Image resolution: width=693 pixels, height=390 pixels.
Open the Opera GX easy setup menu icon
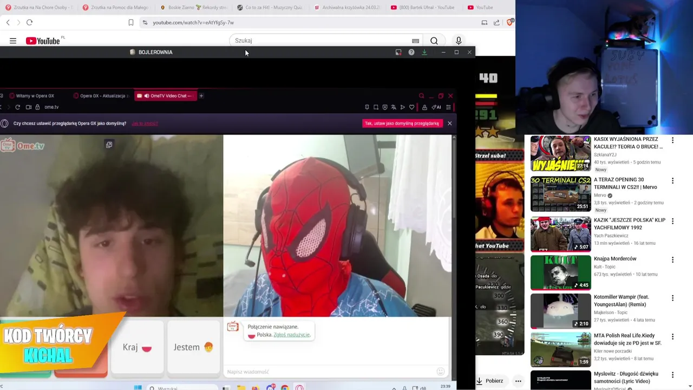[448, 107]
